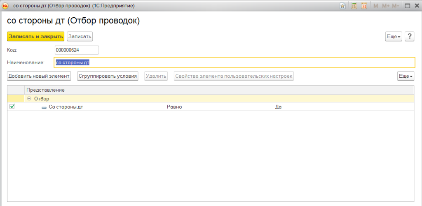The image size is (422, 206).
Task: Collapse the 'Отбор' tree group
Action: (x=29, y=99)
